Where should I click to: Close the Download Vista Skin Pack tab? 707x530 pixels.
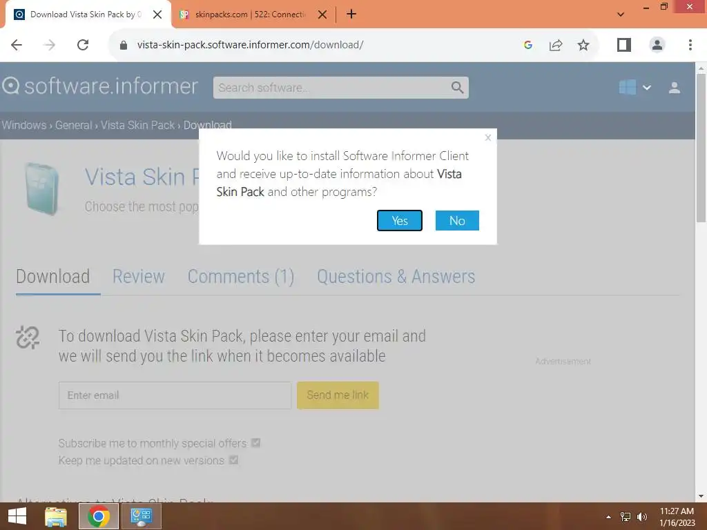[157, 14]
